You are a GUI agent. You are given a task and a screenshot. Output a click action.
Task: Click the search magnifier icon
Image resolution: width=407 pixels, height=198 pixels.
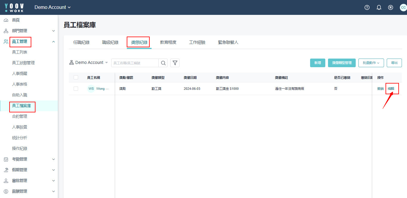(163, 63)
